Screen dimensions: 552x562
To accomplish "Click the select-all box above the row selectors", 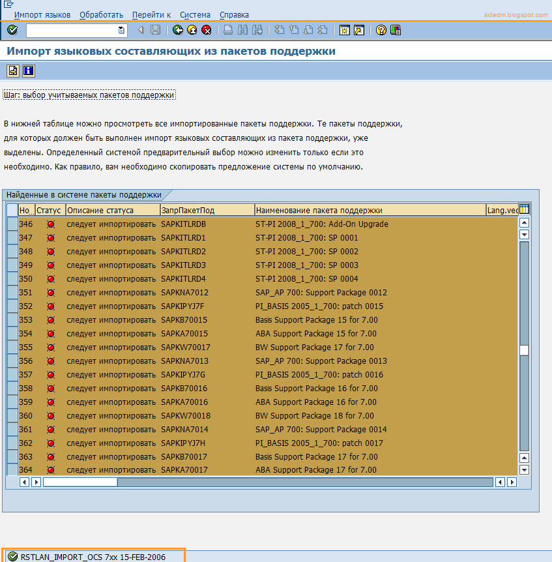I will pyautogui.click(x=12, y=210).
